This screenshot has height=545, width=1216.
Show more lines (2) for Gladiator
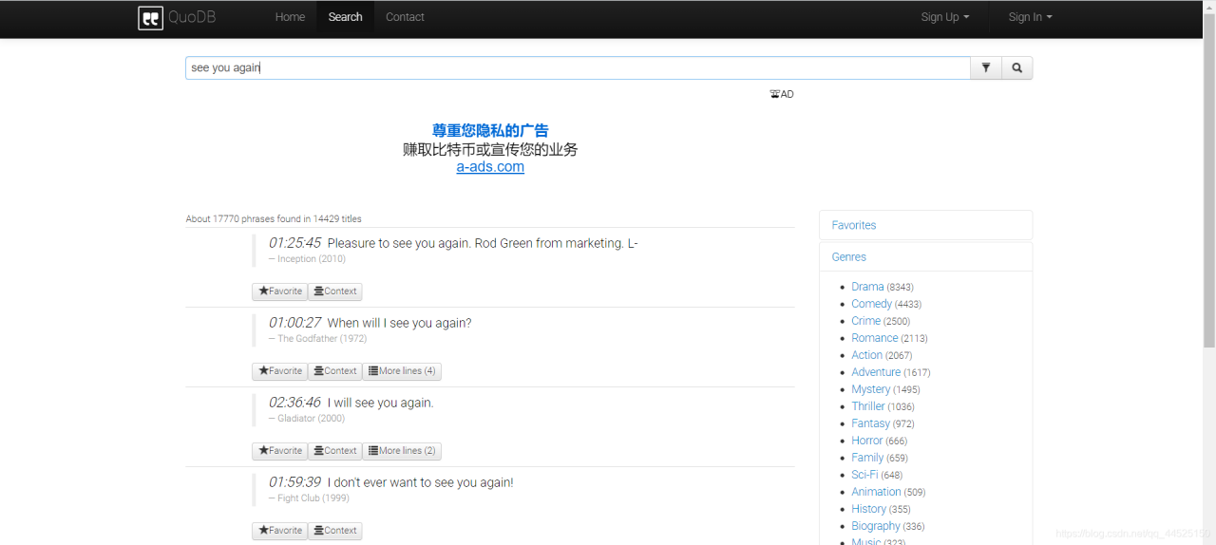pos(402,451)
